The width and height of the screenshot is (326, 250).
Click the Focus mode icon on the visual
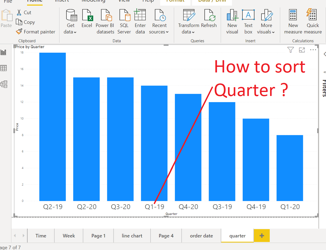(x=302, y=50)
